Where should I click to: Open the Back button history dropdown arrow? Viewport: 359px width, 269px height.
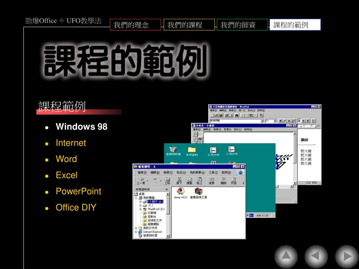148,181
